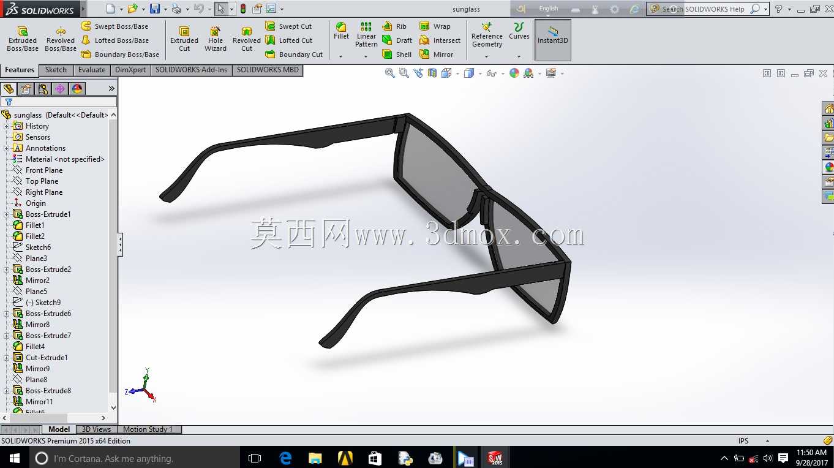Select the Wrap tool
Screen dimensions: 834x468
click(435, 26)
